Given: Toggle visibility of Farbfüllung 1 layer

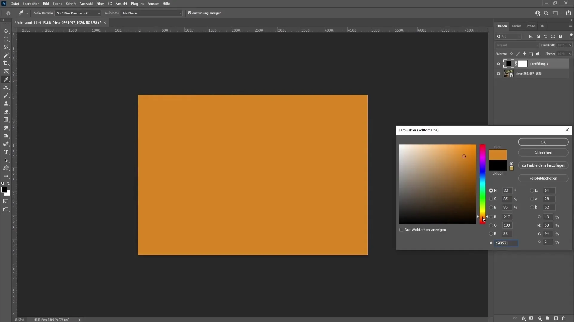Looking at the screenshot, I should (499, 63).
